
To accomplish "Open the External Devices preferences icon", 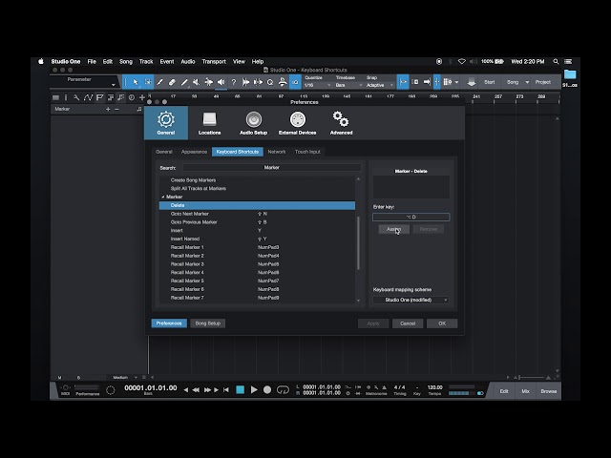I will 297,123.
